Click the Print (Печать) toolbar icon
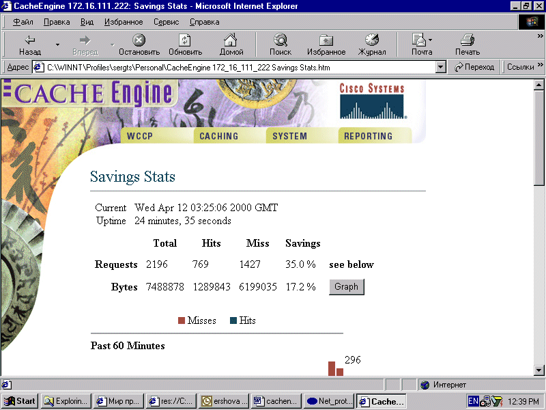This screenshot has width=546, height=410. 468,40
